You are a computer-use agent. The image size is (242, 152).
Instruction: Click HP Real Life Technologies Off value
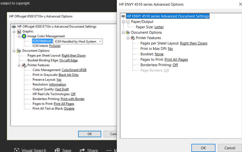tap(73, 94)
